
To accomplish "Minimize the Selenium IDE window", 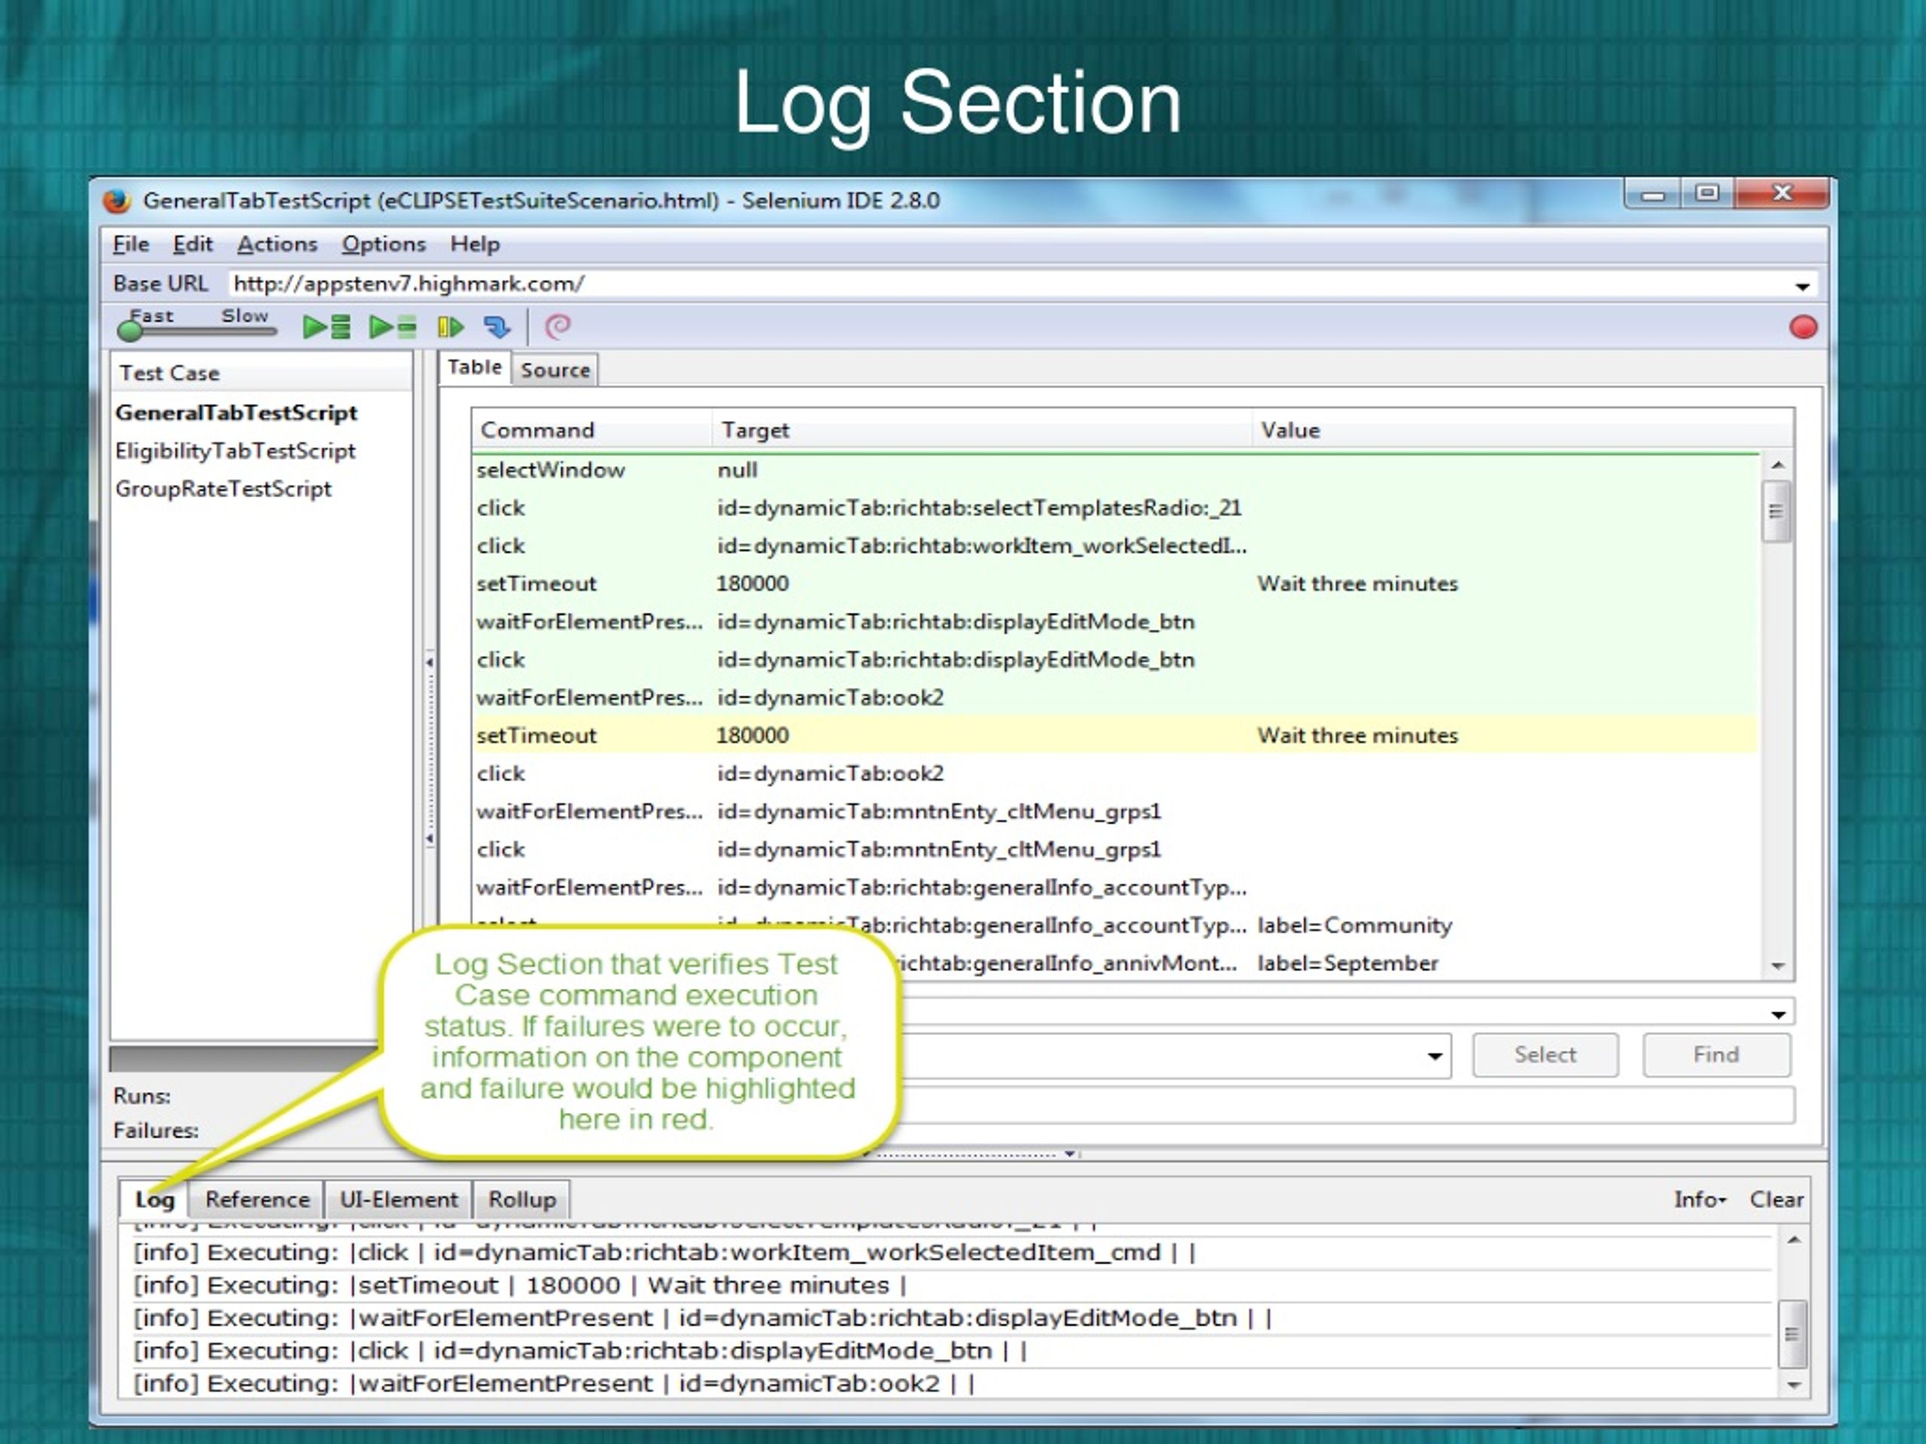I will pyautogui.click(x=1654, y=194).
